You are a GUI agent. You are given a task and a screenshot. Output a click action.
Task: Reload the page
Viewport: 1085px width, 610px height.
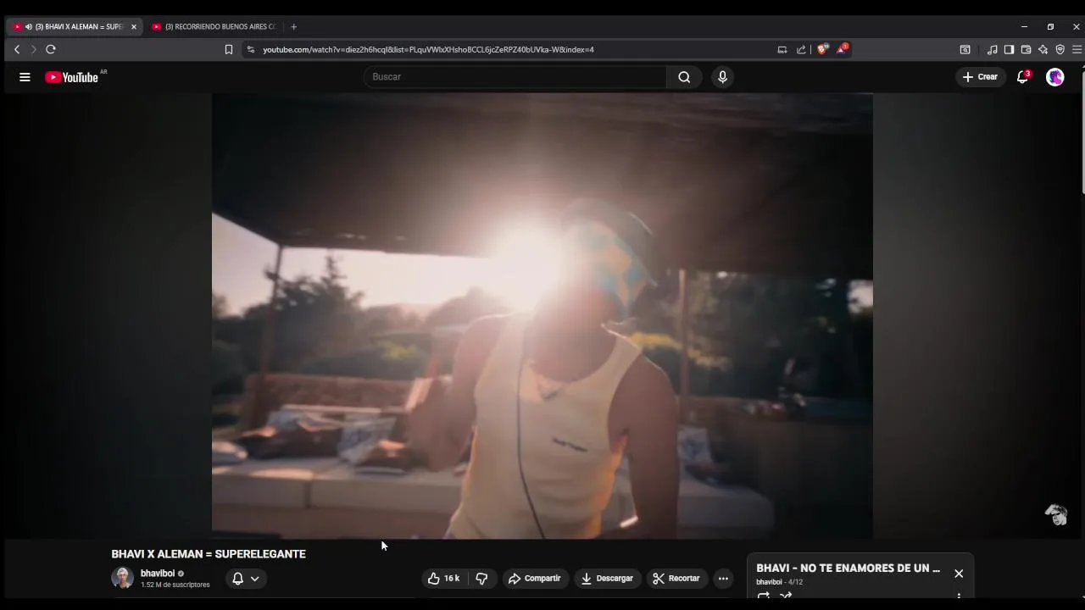pos(51,50)
